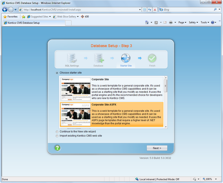Select Continue to the New site wizard
Image resolution: width=223 pixels, height=183 pixels.
click(57, 132)
